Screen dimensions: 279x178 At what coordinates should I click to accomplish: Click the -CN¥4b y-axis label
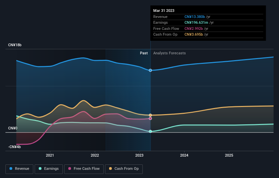coord(14,147)
